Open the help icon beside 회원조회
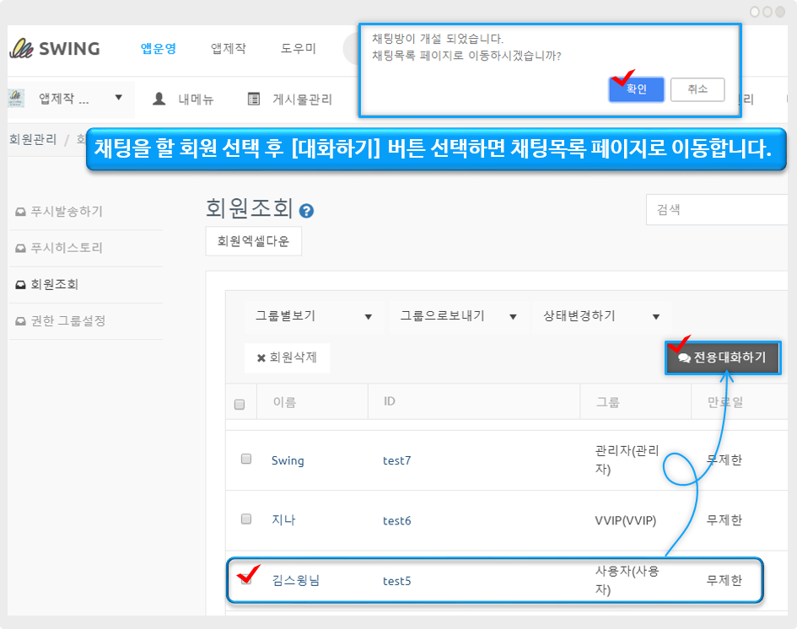This screenshot has width=797, height=629. (x=306, y=211)
